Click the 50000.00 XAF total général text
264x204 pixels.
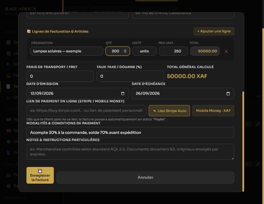187,76
